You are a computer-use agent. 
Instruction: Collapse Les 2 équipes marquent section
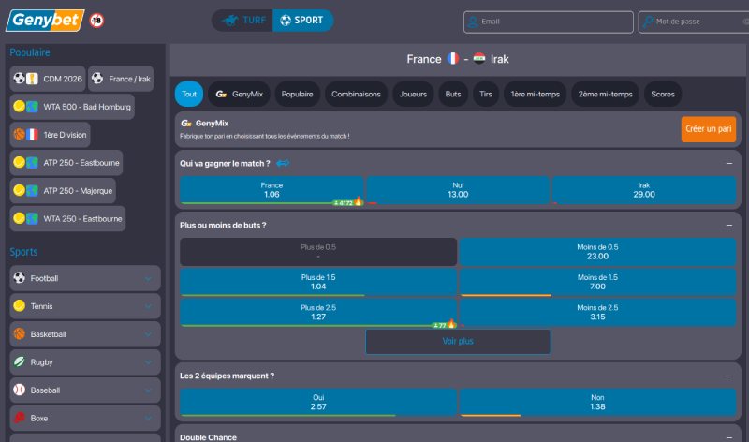(x=729, y=376)
